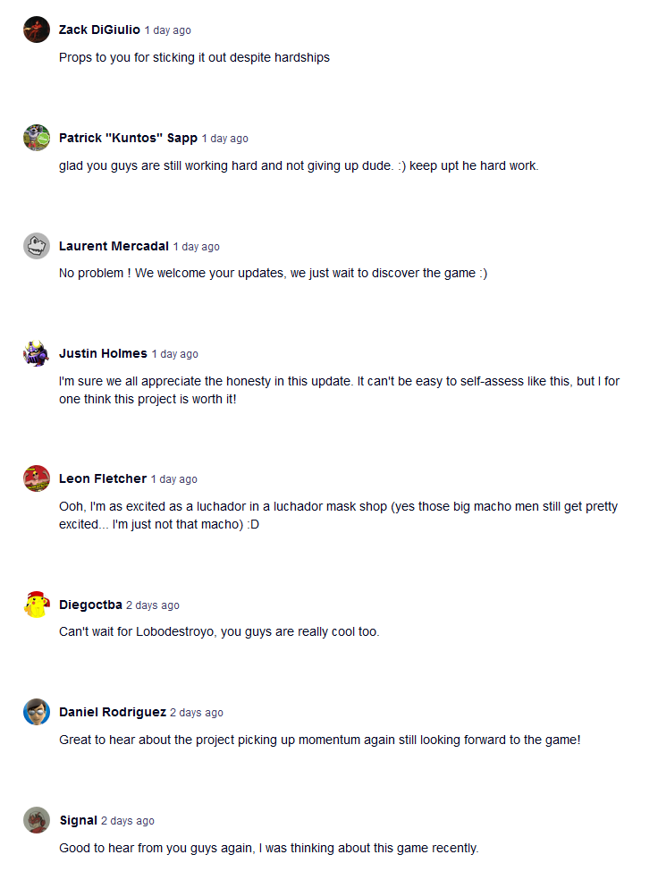Click the timestamp on Zack DiGiulio's comment
The image size is (658, 880).
click(x=168, y=31)
